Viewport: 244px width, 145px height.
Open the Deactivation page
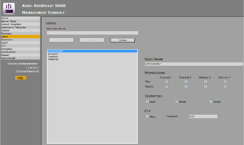tap(20, 52)
